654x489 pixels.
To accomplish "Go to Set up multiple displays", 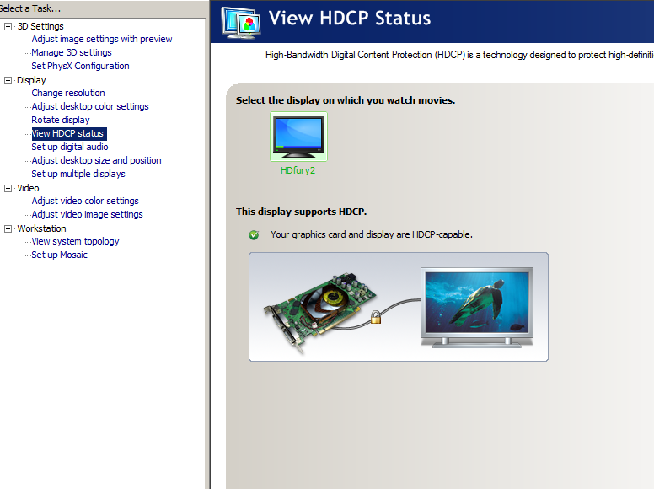I will (x=78, y=174).
